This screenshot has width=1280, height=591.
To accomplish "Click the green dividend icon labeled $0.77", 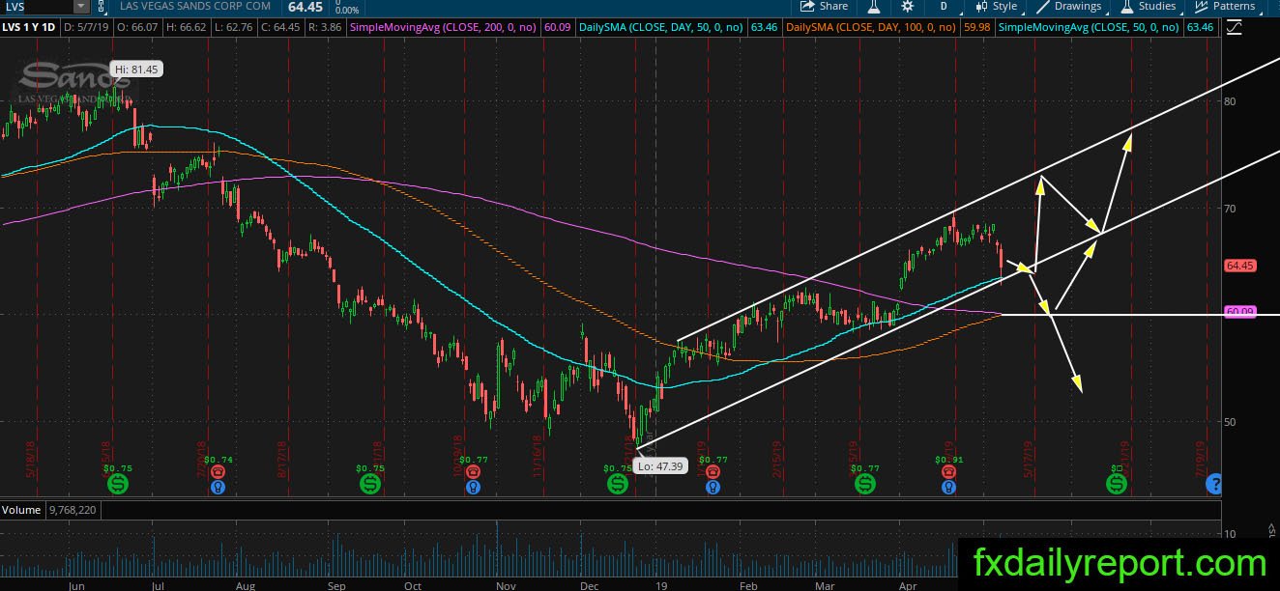I will click(864, 485).
